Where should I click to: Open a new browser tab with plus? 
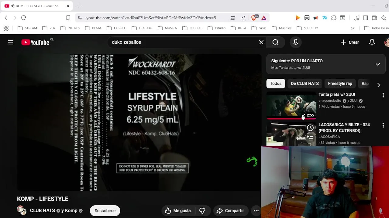click(x=79, y=6)
